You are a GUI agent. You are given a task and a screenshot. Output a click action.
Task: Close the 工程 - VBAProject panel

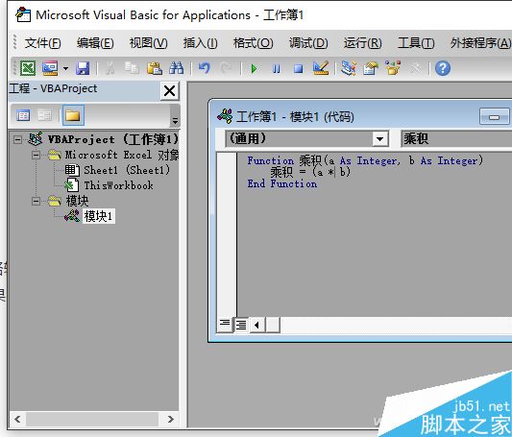click(170, 90)
